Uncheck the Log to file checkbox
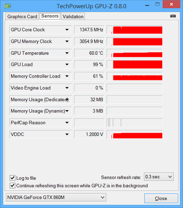The width and height of the screenshot is (183, 208). point(12,178)
